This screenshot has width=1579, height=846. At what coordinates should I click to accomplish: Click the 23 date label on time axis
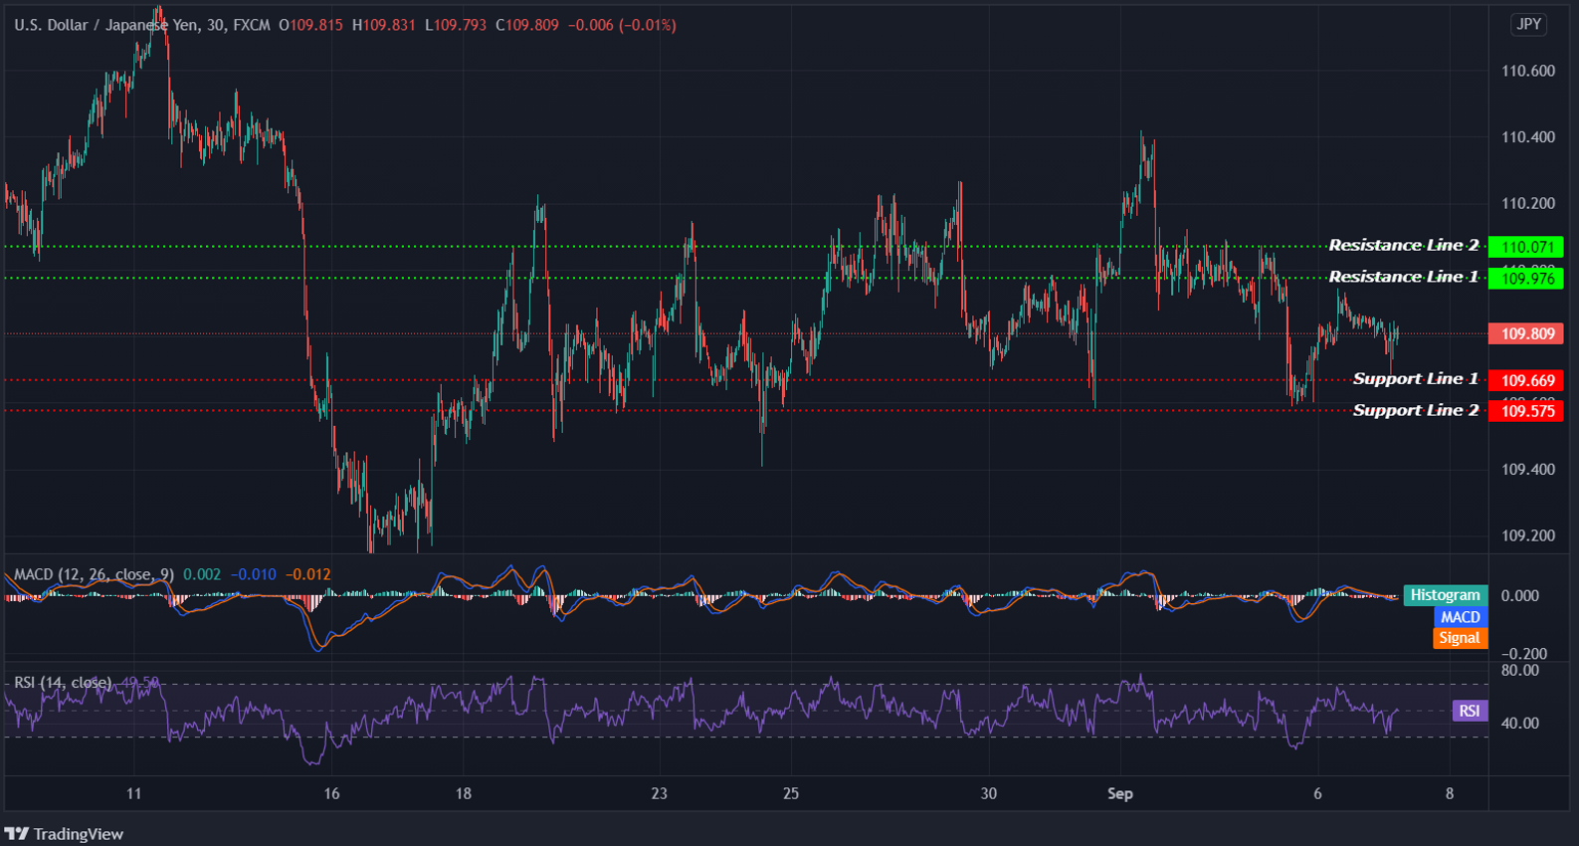(x=659, y=793)
